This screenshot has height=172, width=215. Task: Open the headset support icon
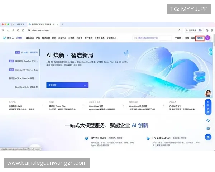point(208,120)
